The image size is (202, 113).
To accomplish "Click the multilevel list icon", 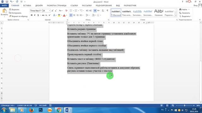I will click(x=81, y=11).
